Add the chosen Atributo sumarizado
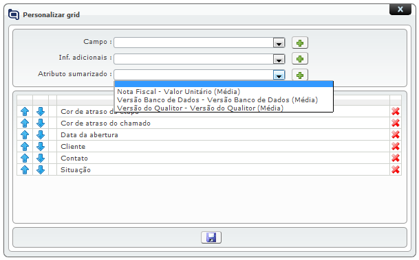Viewport: 419px width, 260px height. point(300,75)
